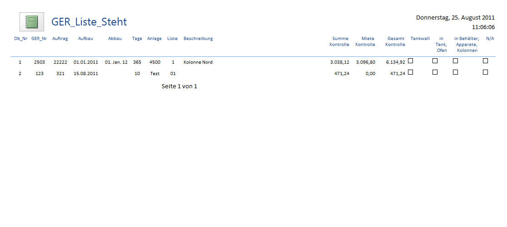Click the GER_Liste_Steht report title

(x=89, y=22)
